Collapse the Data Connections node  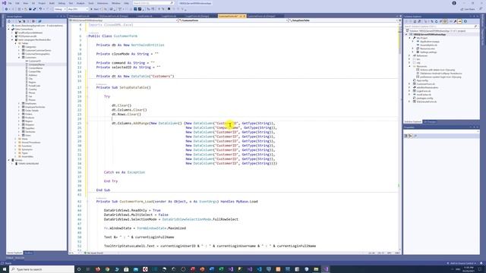pos(8,29)
